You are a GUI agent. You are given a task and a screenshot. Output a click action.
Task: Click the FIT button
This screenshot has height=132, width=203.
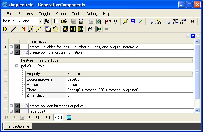click(48, 117)
